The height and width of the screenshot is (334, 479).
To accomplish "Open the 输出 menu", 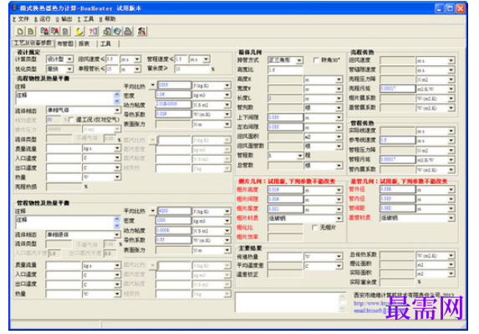I will (x=64, y=19).
